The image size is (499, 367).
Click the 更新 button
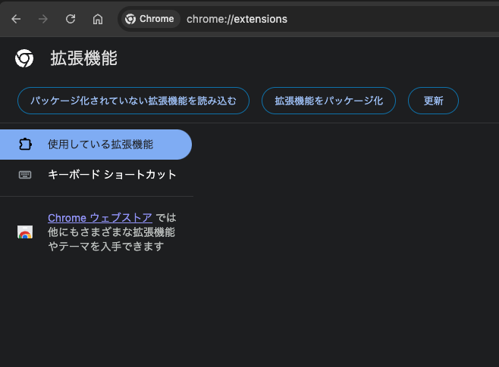[433, 101]
